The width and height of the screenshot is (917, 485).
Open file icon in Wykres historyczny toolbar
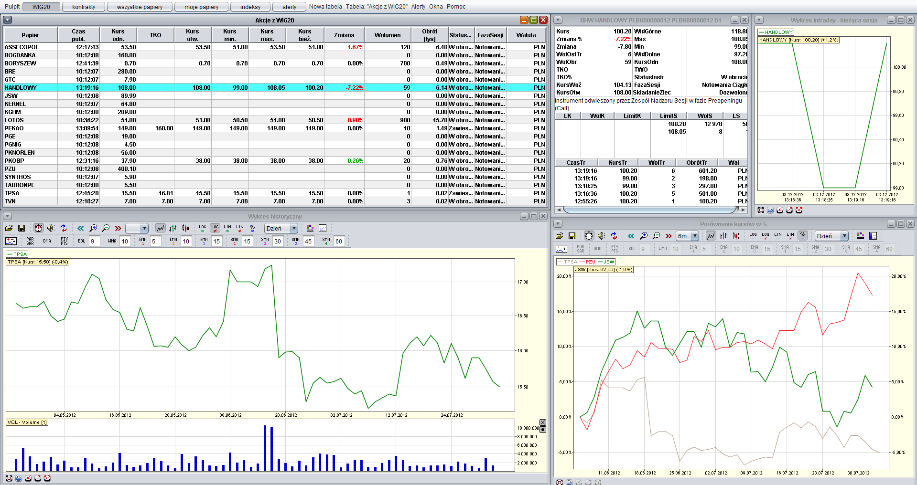click(9, 229)
